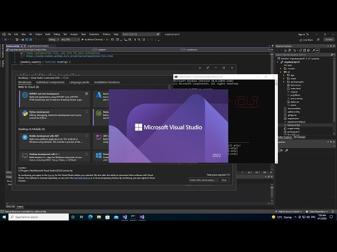Viewport: 337px width, 252px height.
Task: Click the Save All toolbar icon
Action: point(31,40)
